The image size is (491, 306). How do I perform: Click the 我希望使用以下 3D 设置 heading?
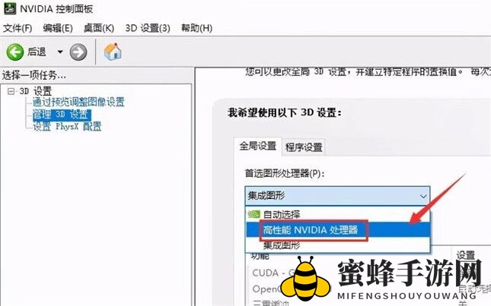(285, 112)
